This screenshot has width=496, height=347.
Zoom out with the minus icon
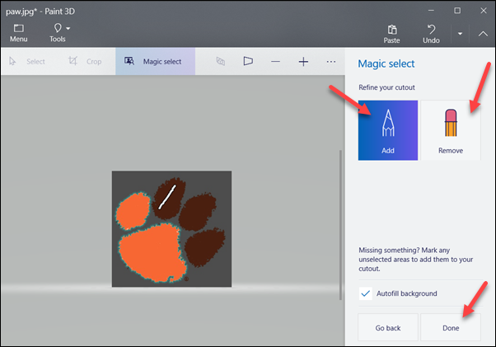[275, 62]
